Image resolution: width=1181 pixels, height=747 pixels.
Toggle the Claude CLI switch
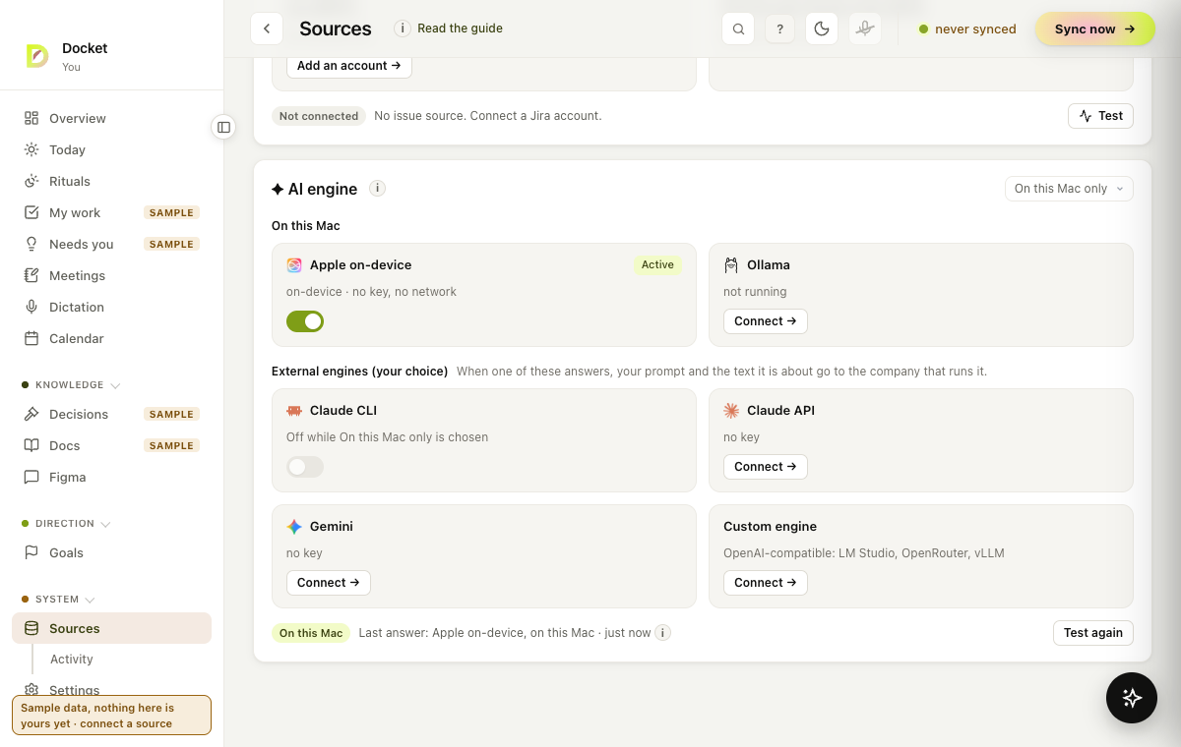point(305,467)
